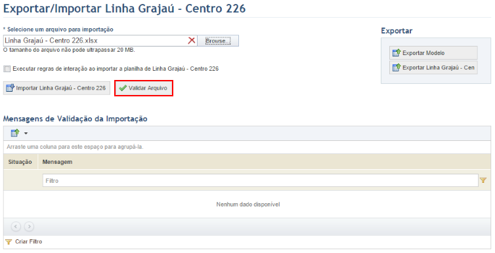Click the Mensagem Filtro input field
Image resolution: width=495 pixels, height=253 pixels.
[x=260, y=180]
